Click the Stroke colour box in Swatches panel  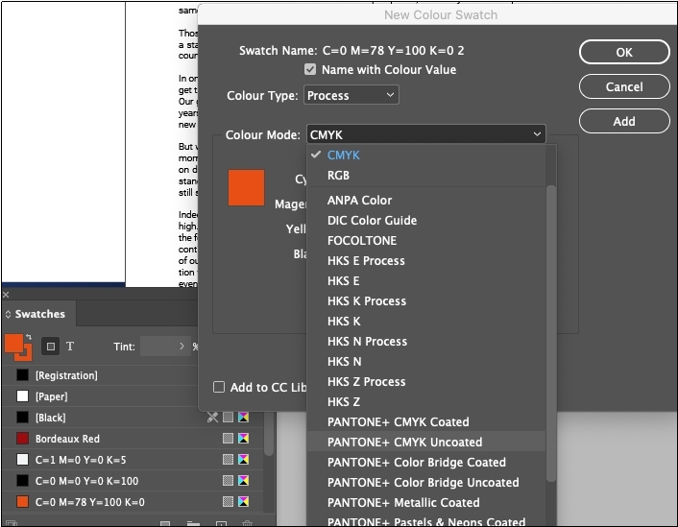27,355
